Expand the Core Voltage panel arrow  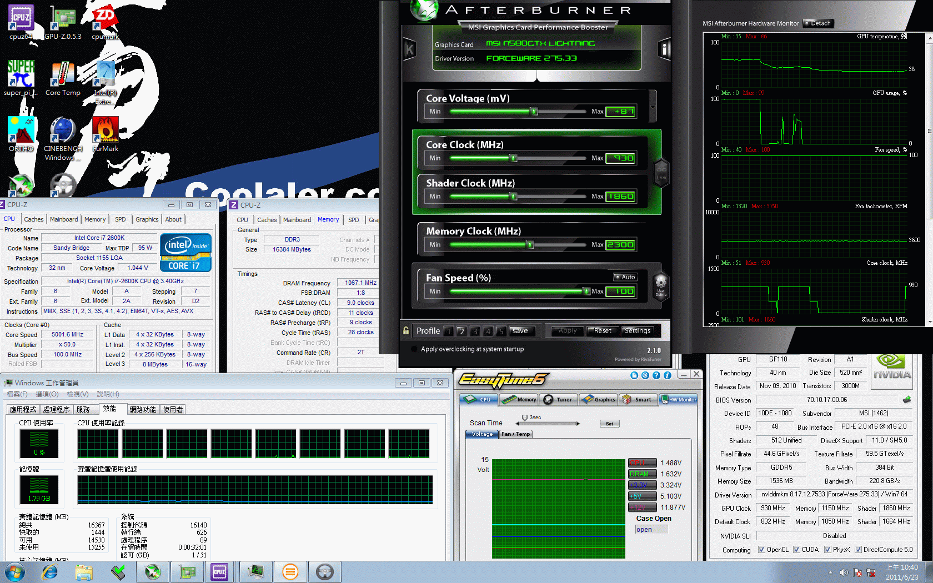click(653, 106)
